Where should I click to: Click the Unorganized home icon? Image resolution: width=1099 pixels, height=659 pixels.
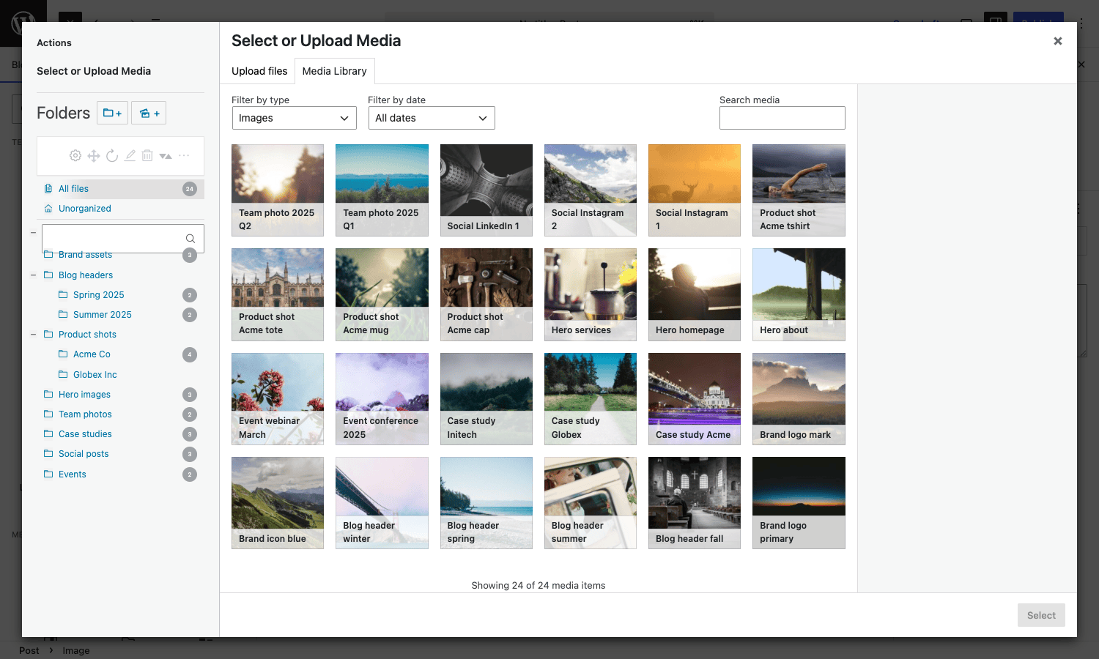click(48, 209)
